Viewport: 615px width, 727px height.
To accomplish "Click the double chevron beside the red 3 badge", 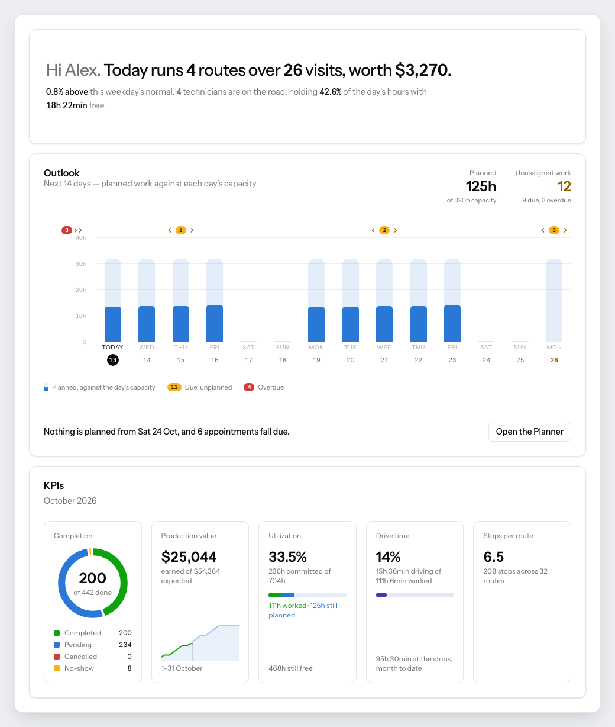I will 78,230.
